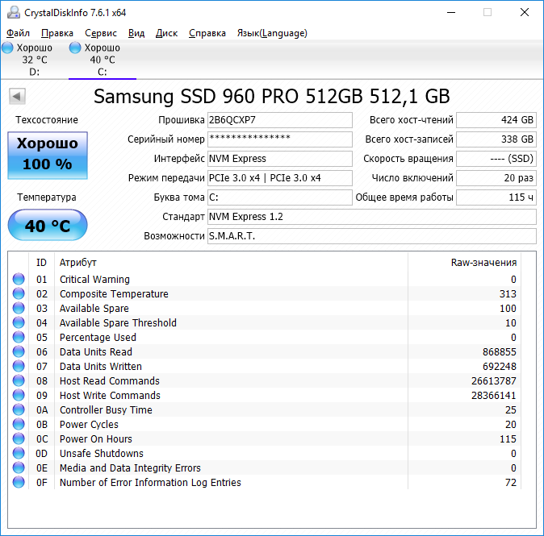Image resolution: width=544 pixels, height=536 pixels.
Task: Click the blue status orb for disk C:
Action: point(75,48)
